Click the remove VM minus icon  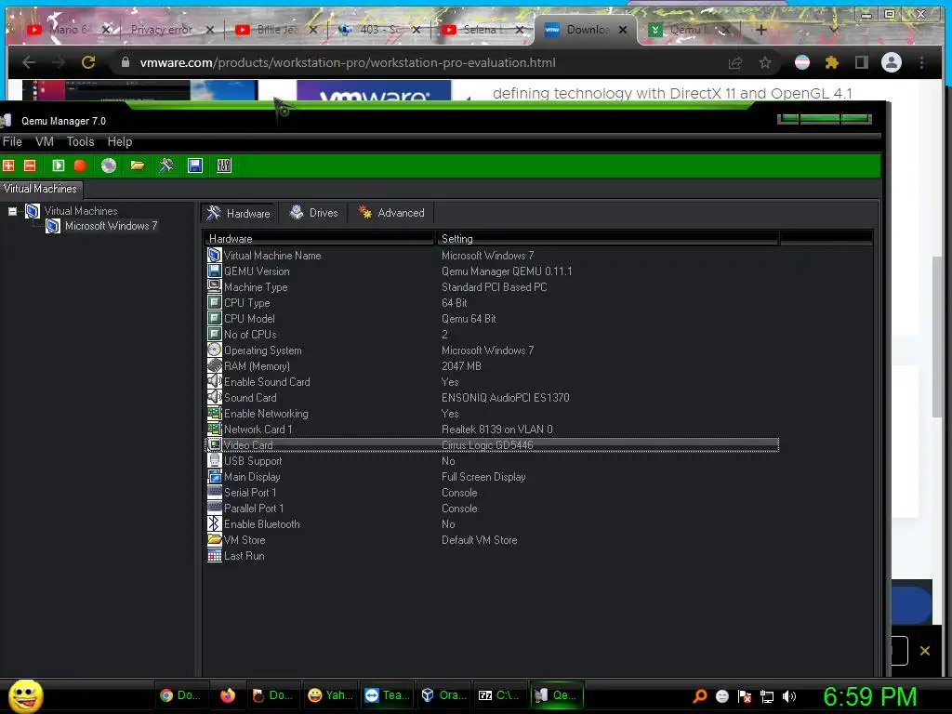[30, 165]
